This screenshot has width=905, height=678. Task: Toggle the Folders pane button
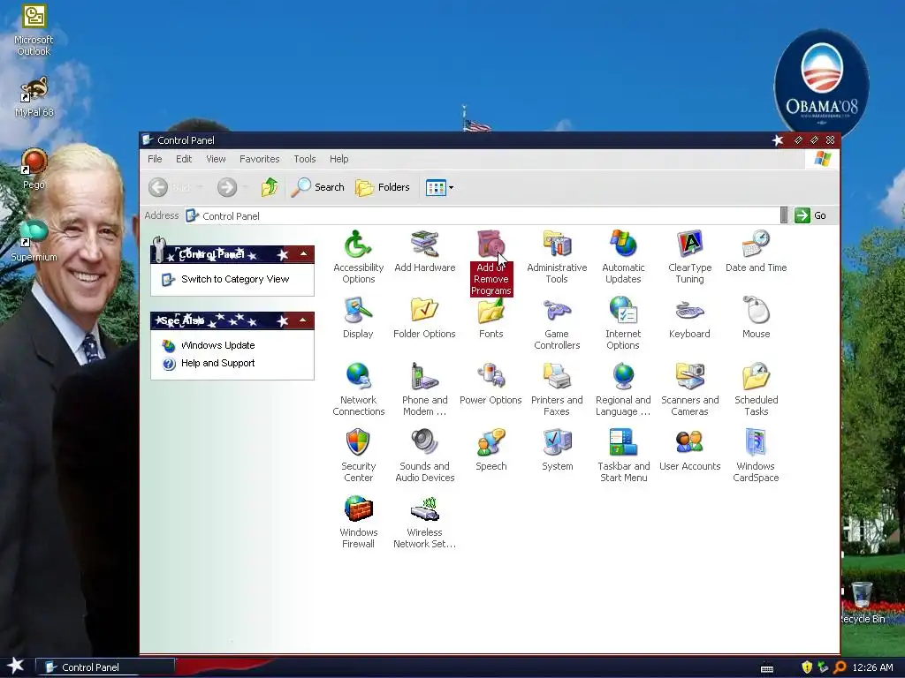pyautogui.click(x=383, y=187)
